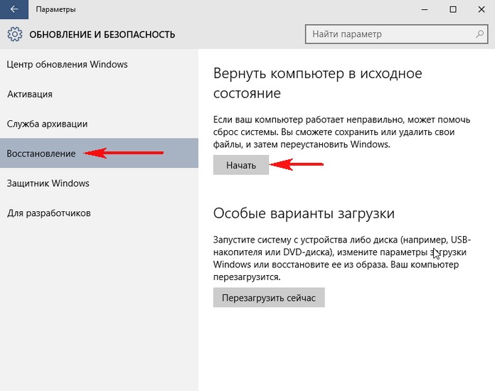
Task: Minimize the Параметры window
Action: click(x=425, y=9)
